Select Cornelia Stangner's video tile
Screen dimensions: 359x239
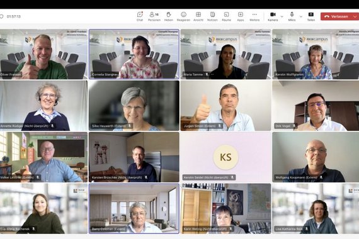134,54
